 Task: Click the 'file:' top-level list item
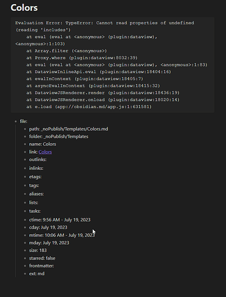point(24,121)
